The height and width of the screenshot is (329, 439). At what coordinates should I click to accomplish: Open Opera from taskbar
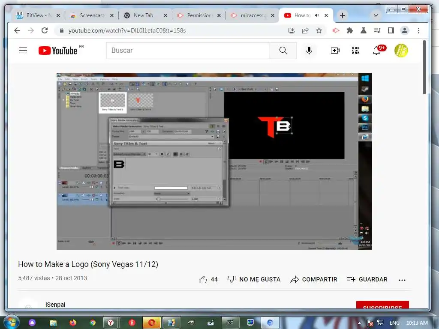[151, 323]
